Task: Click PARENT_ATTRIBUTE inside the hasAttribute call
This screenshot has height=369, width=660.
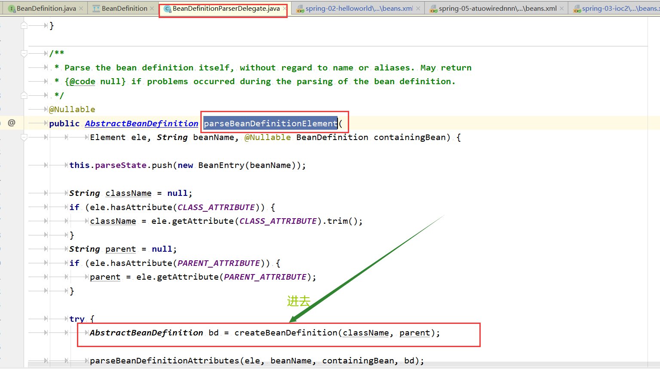Action: click(218, 263)
